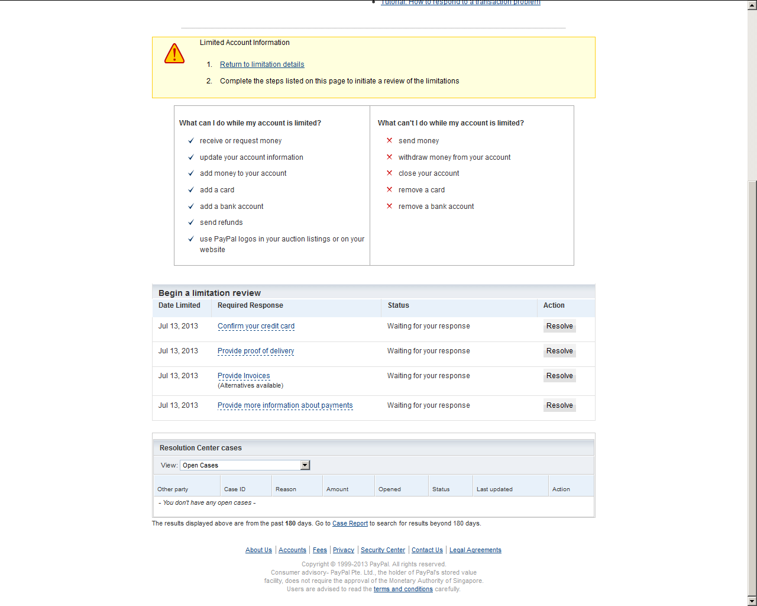Click red X beside 'withdraw money from your account'
Viewport: 757px width, 606px height.
click(389, 157)
